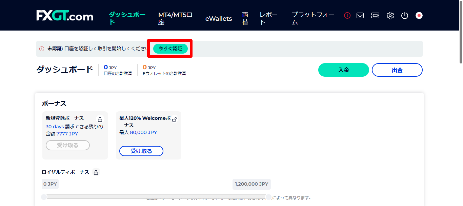
Task: Open the profile avatar menu
Action: 419,15
